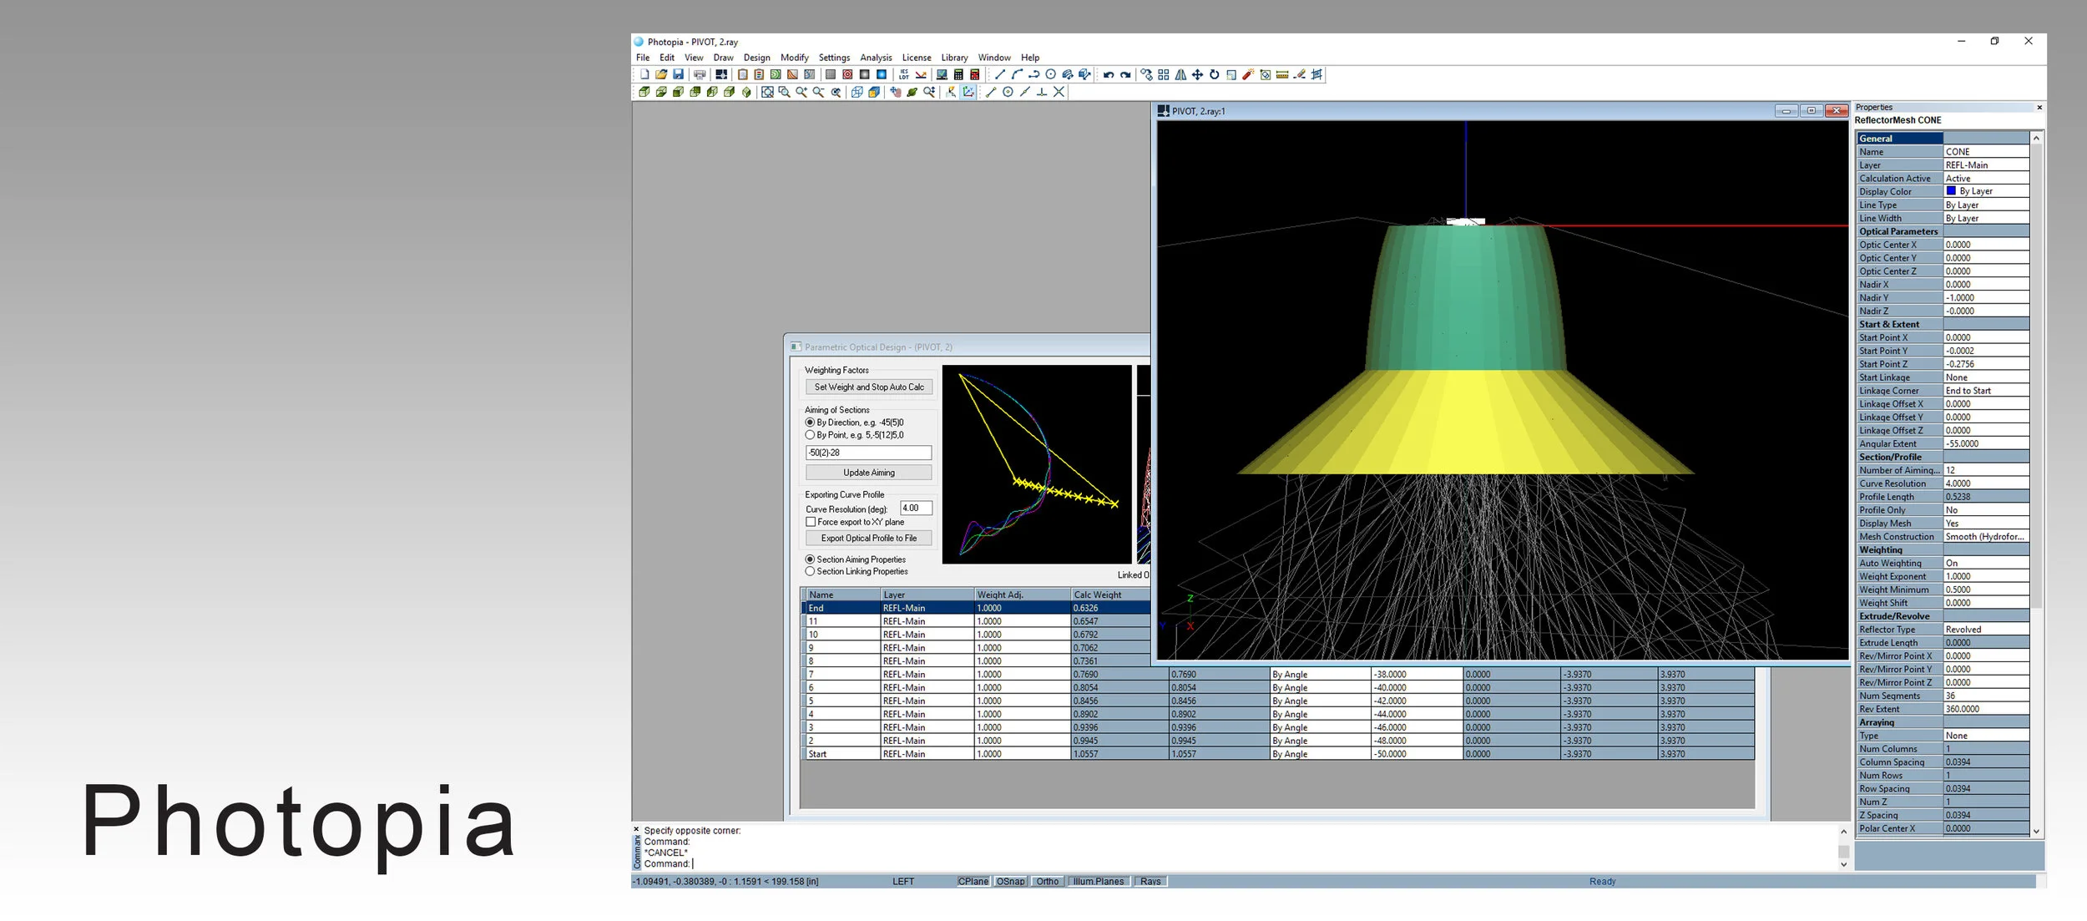Toggle OSnap in the status bar
Image resolution: width=2087 pixels, height=921 pixels.
click(x=1010, y=881)
